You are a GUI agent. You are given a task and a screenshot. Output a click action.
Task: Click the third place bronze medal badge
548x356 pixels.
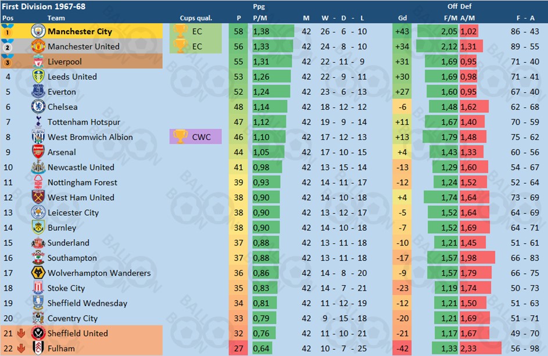point(7,61)
